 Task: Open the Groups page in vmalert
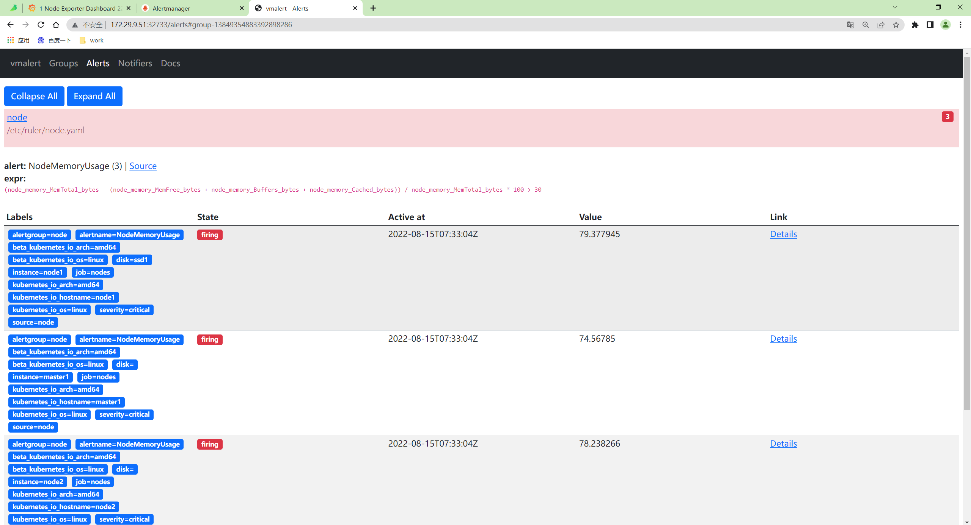pos(63,63)
